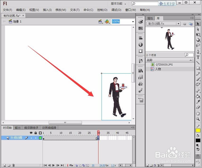Select the Pencil tool
Image resolution: width=202 pixels, height=168 pixels.
click(x=198, y=74)
